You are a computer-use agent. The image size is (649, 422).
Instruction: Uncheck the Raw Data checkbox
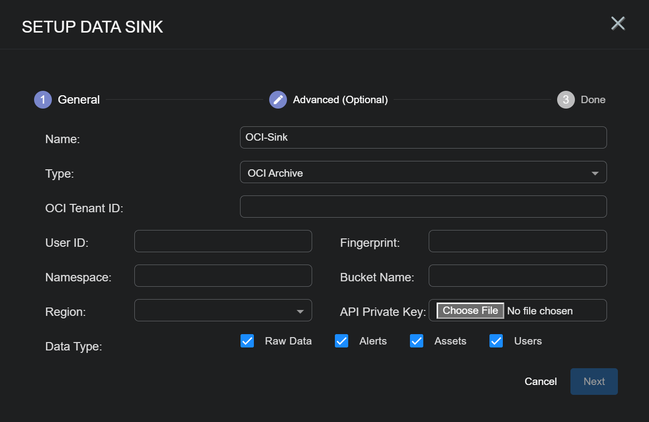247,341
